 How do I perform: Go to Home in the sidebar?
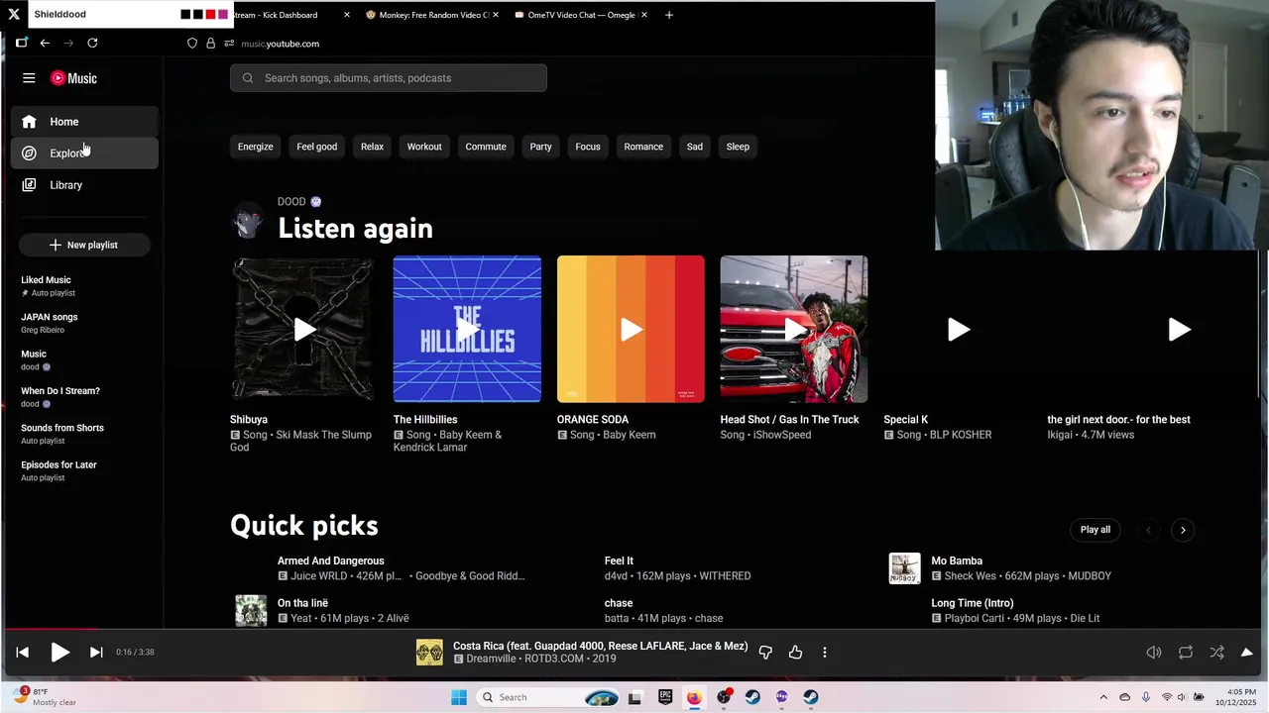85,122
